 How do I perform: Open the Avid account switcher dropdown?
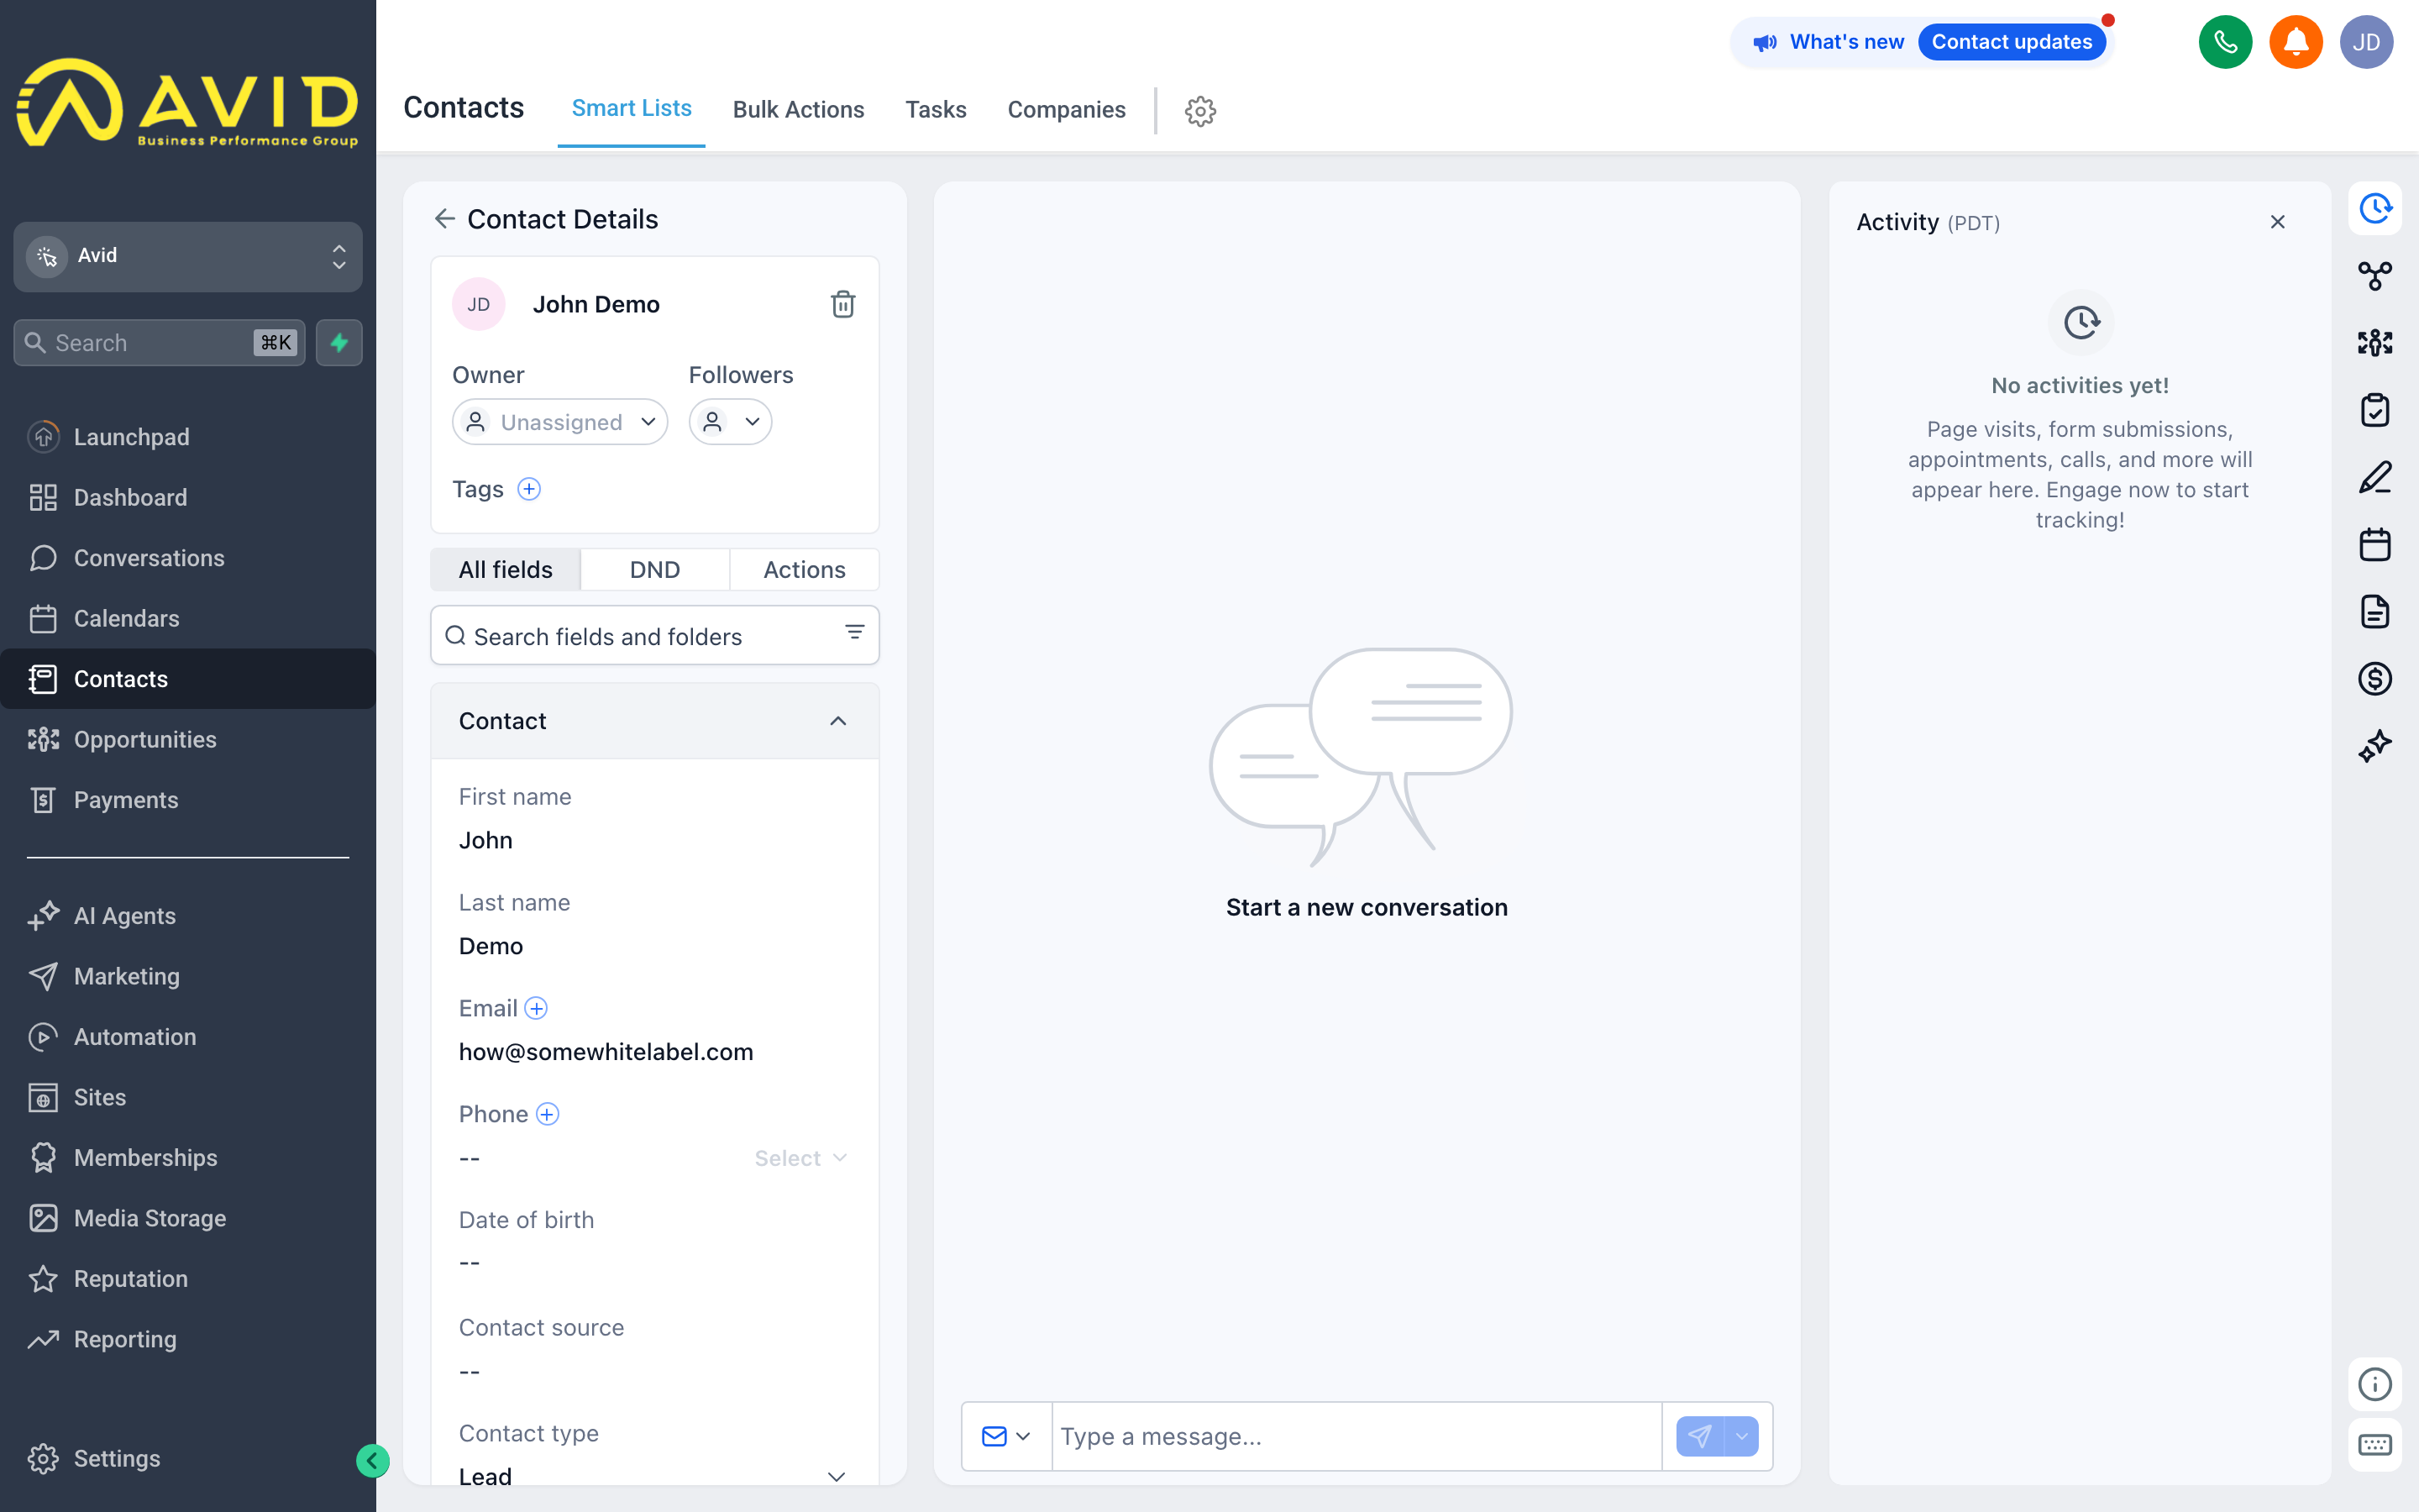click(x=188, y=257)
